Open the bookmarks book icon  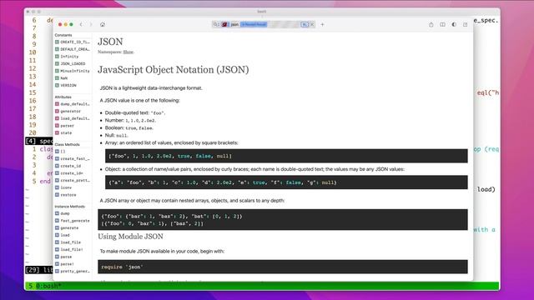[442, 24]
